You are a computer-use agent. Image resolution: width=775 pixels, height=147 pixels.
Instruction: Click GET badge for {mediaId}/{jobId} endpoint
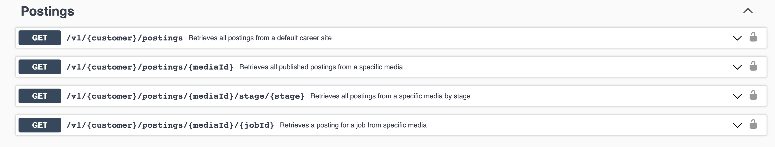[39, 125]
